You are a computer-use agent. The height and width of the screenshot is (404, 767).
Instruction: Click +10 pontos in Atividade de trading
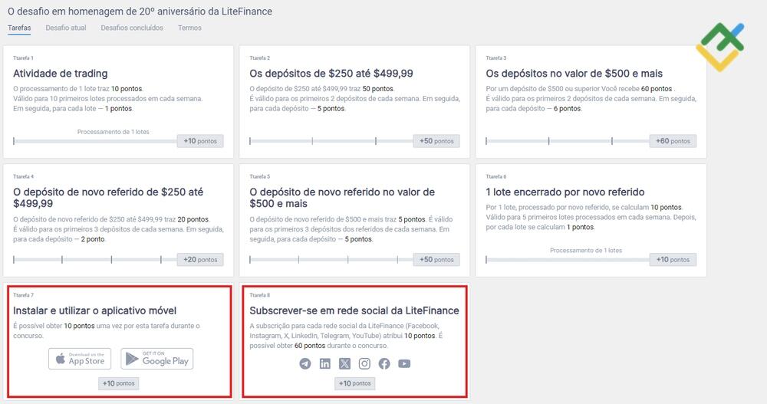click(200, 141)
